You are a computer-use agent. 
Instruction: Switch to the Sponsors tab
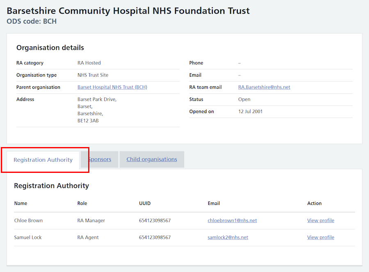pyautogui.click(x=100, y=159)
